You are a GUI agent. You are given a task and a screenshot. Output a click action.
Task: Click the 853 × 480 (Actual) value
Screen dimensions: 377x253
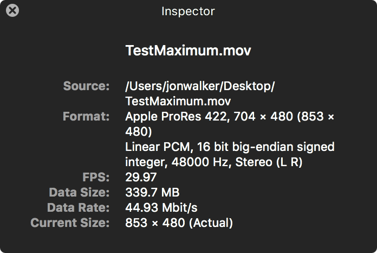point(179,223)
